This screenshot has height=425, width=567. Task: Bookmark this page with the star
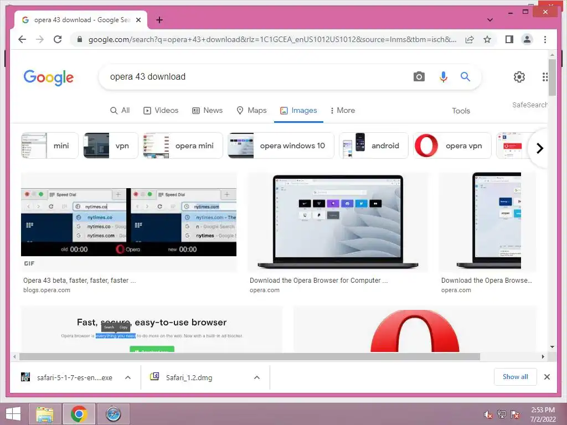tap(487, 39)
